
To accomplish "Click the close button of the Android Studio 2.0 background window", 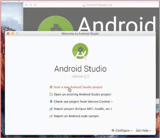I will pos(26,5).
